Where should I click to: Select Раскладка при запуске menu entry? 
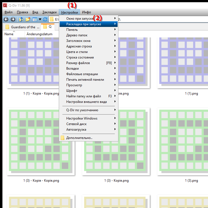click(x=89, y=24)
